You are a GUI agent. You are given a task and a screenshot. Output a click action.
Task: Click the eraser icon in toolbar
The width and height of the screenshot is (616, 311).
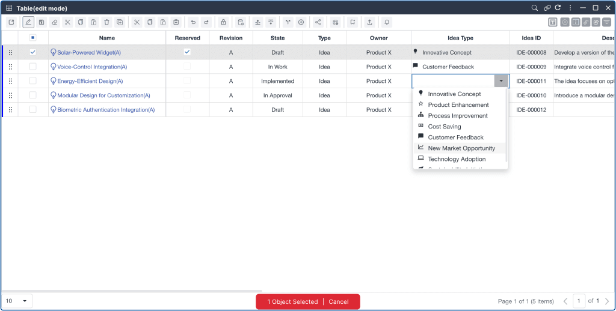coord(55,22)
